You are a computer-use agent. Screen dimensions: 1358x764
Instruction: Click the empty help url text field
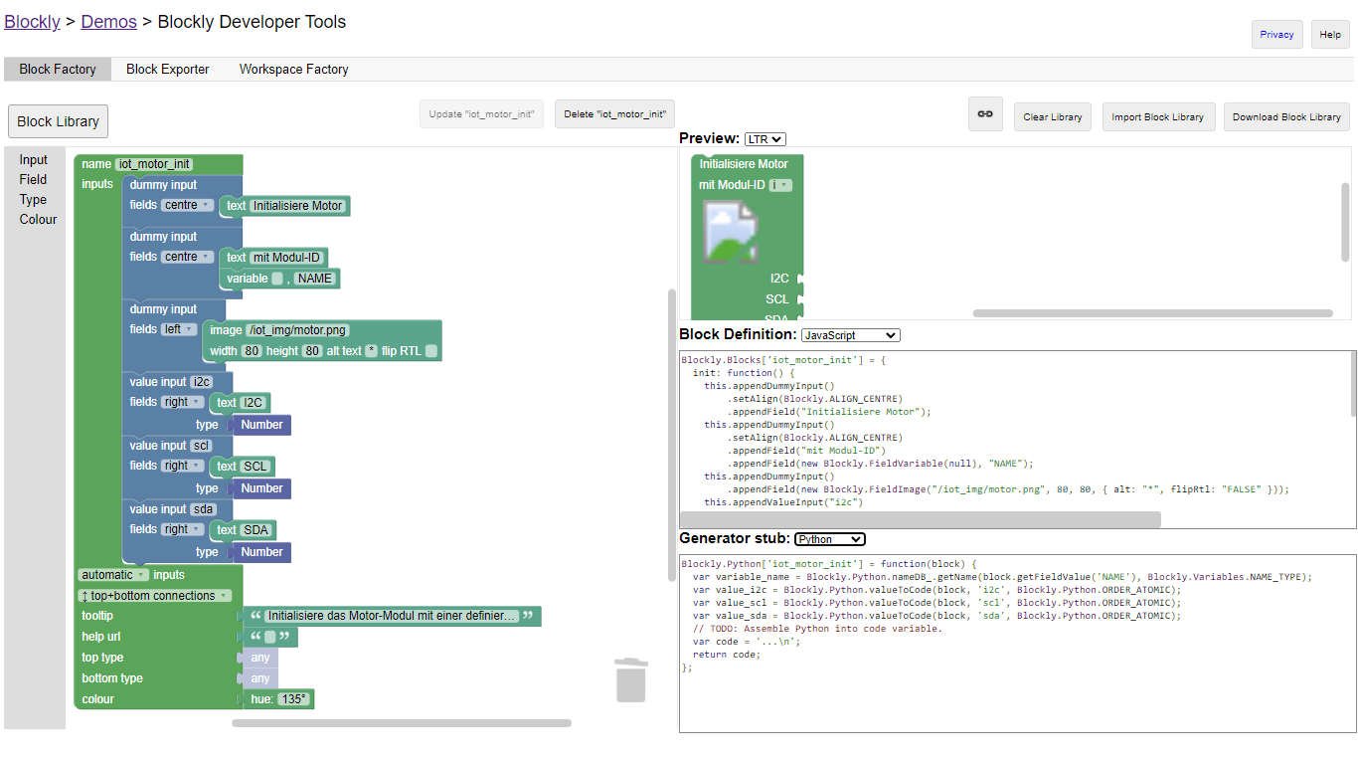[270, 638]
